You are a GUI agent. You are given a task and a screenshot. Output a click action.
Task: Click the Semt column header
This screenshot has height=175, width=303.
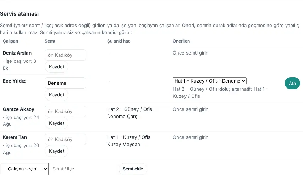tap(50, 41)
